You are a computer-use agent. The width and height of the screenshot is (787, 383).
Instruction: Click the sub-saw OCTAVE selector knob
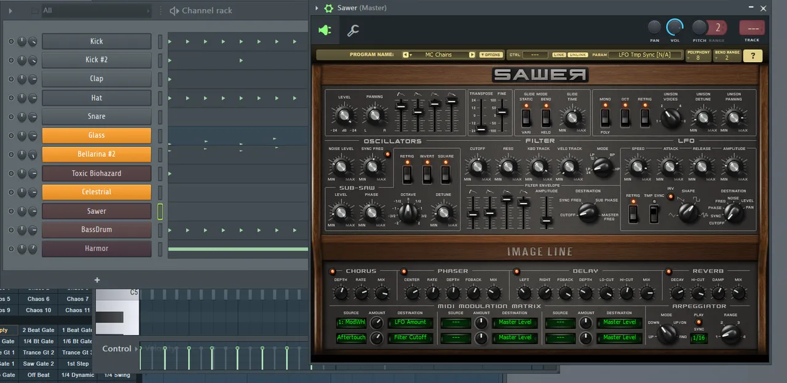tap(408, 212)
